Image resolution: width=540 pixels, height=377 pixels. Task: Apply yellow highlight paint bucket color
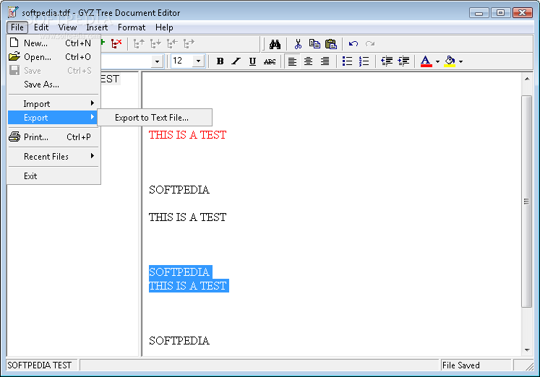coord(450,61)
